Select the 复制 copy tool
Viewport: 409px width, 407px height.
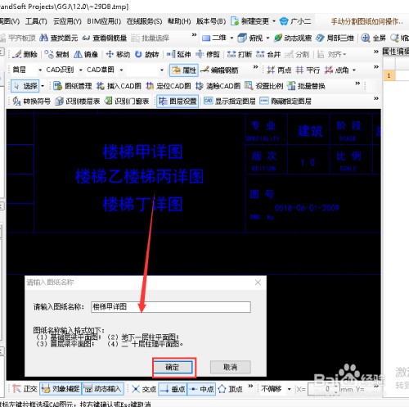pyautogui.click(x=56, y=54)
